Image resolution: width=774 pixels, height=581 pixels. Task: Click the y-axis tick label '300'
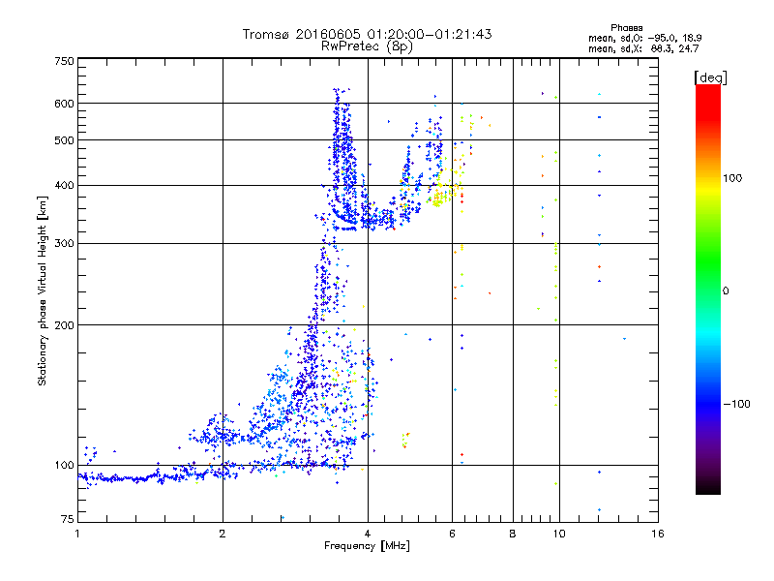pos(64,244)
